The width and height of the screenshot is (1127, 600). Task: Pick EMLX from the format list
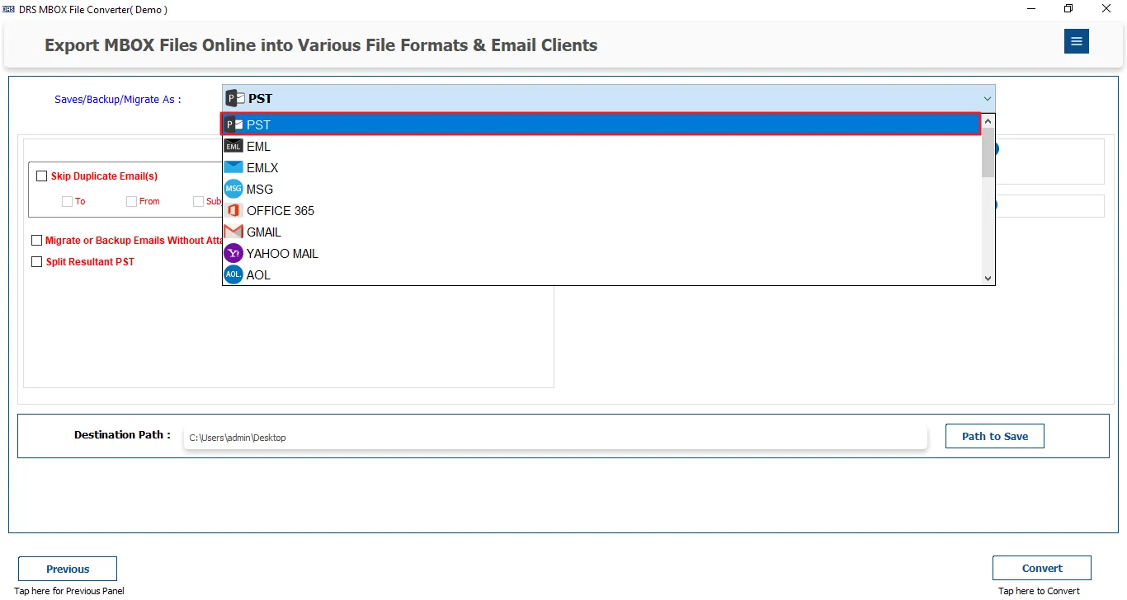[x=601, y=167]
